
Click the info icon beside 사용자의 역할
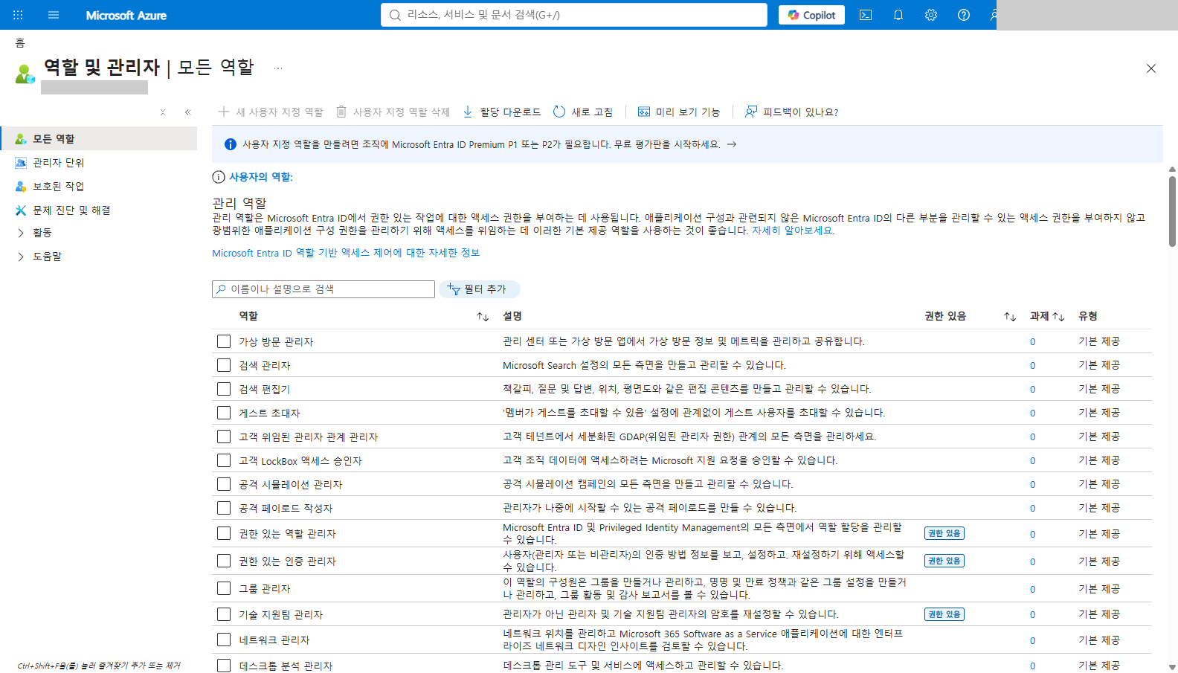[x=219, y=177]
